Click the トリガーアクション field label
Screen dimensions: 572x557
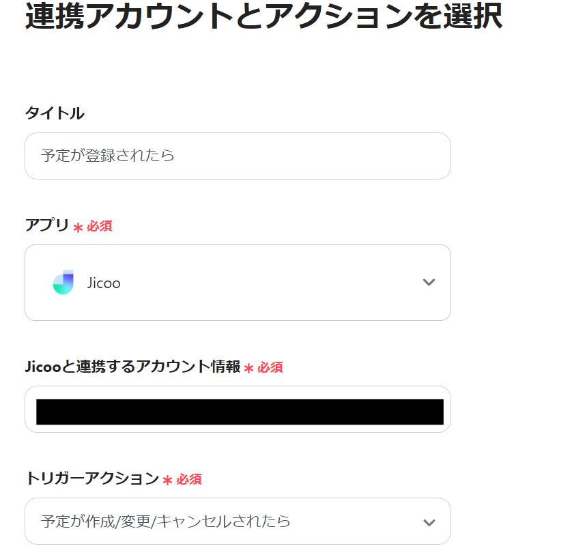91,479
